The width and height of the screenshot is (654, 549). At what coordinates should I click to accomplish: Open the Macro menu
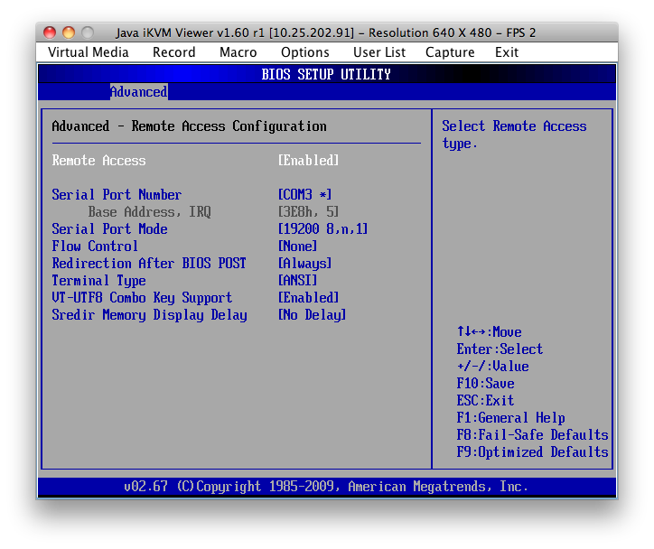tap(238, 52)
